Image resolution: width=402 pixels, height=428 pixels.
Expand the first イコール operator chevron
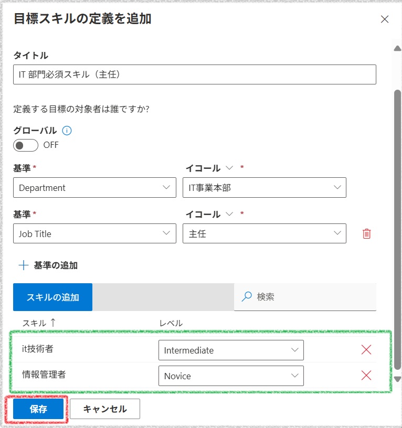click(230, 168)
